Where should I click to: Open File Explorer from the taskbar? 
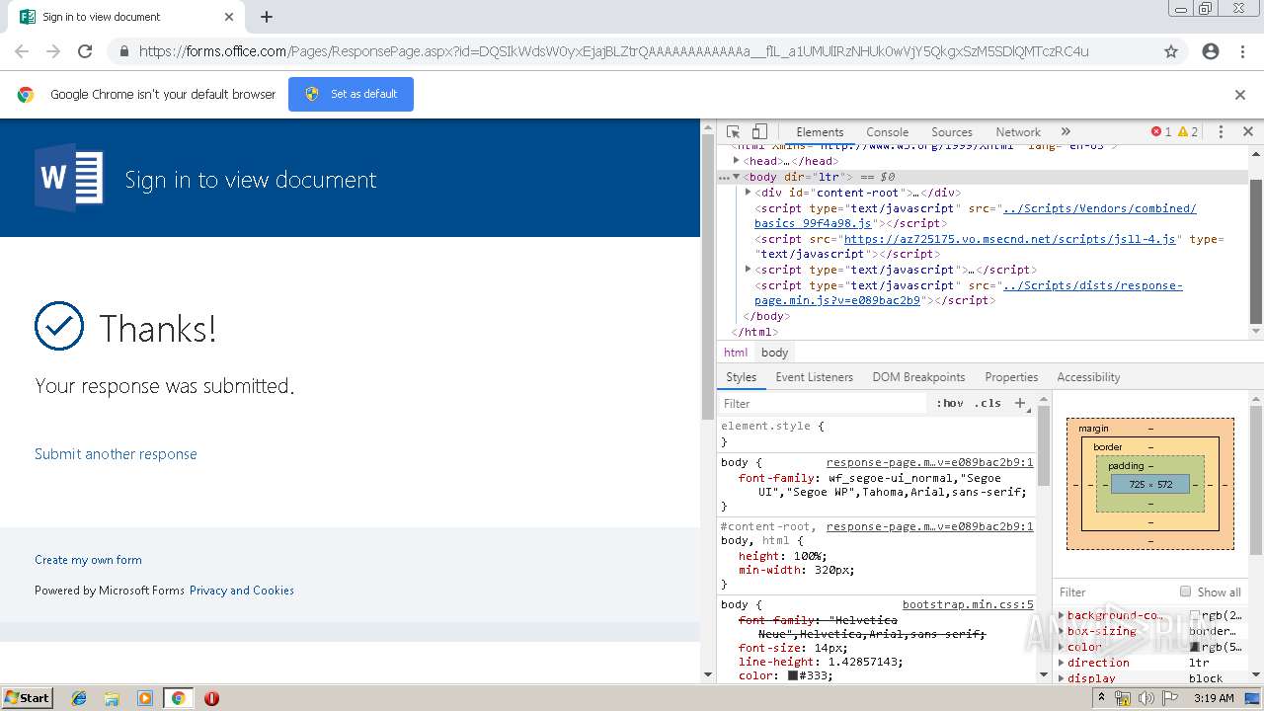[x=113, y=698]
